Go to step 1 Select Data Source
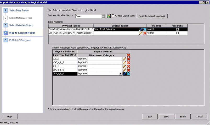Screen dimensions: 210x125 click(19, 10)
